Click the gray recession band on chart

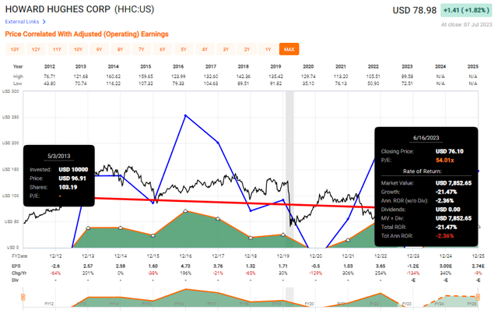(289, 169)
